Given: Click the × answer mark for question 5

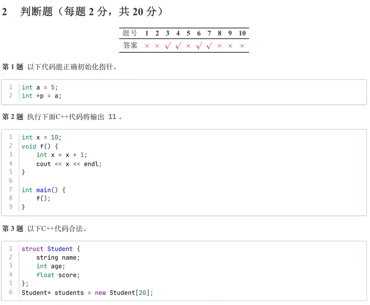Looking at the screenshot, I should pos(188,45).
